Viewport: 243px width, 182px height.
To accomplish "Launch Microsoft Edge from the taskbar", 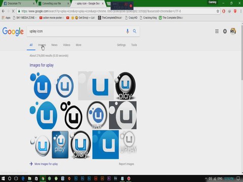I will 23,178.
